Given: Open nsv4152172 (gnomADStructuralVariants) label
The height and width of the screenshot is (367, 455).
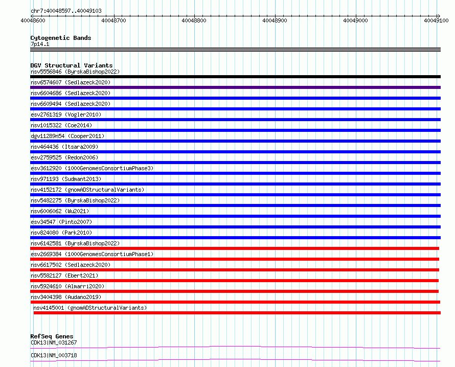Looking at the screenshot, I should [87, 190].
